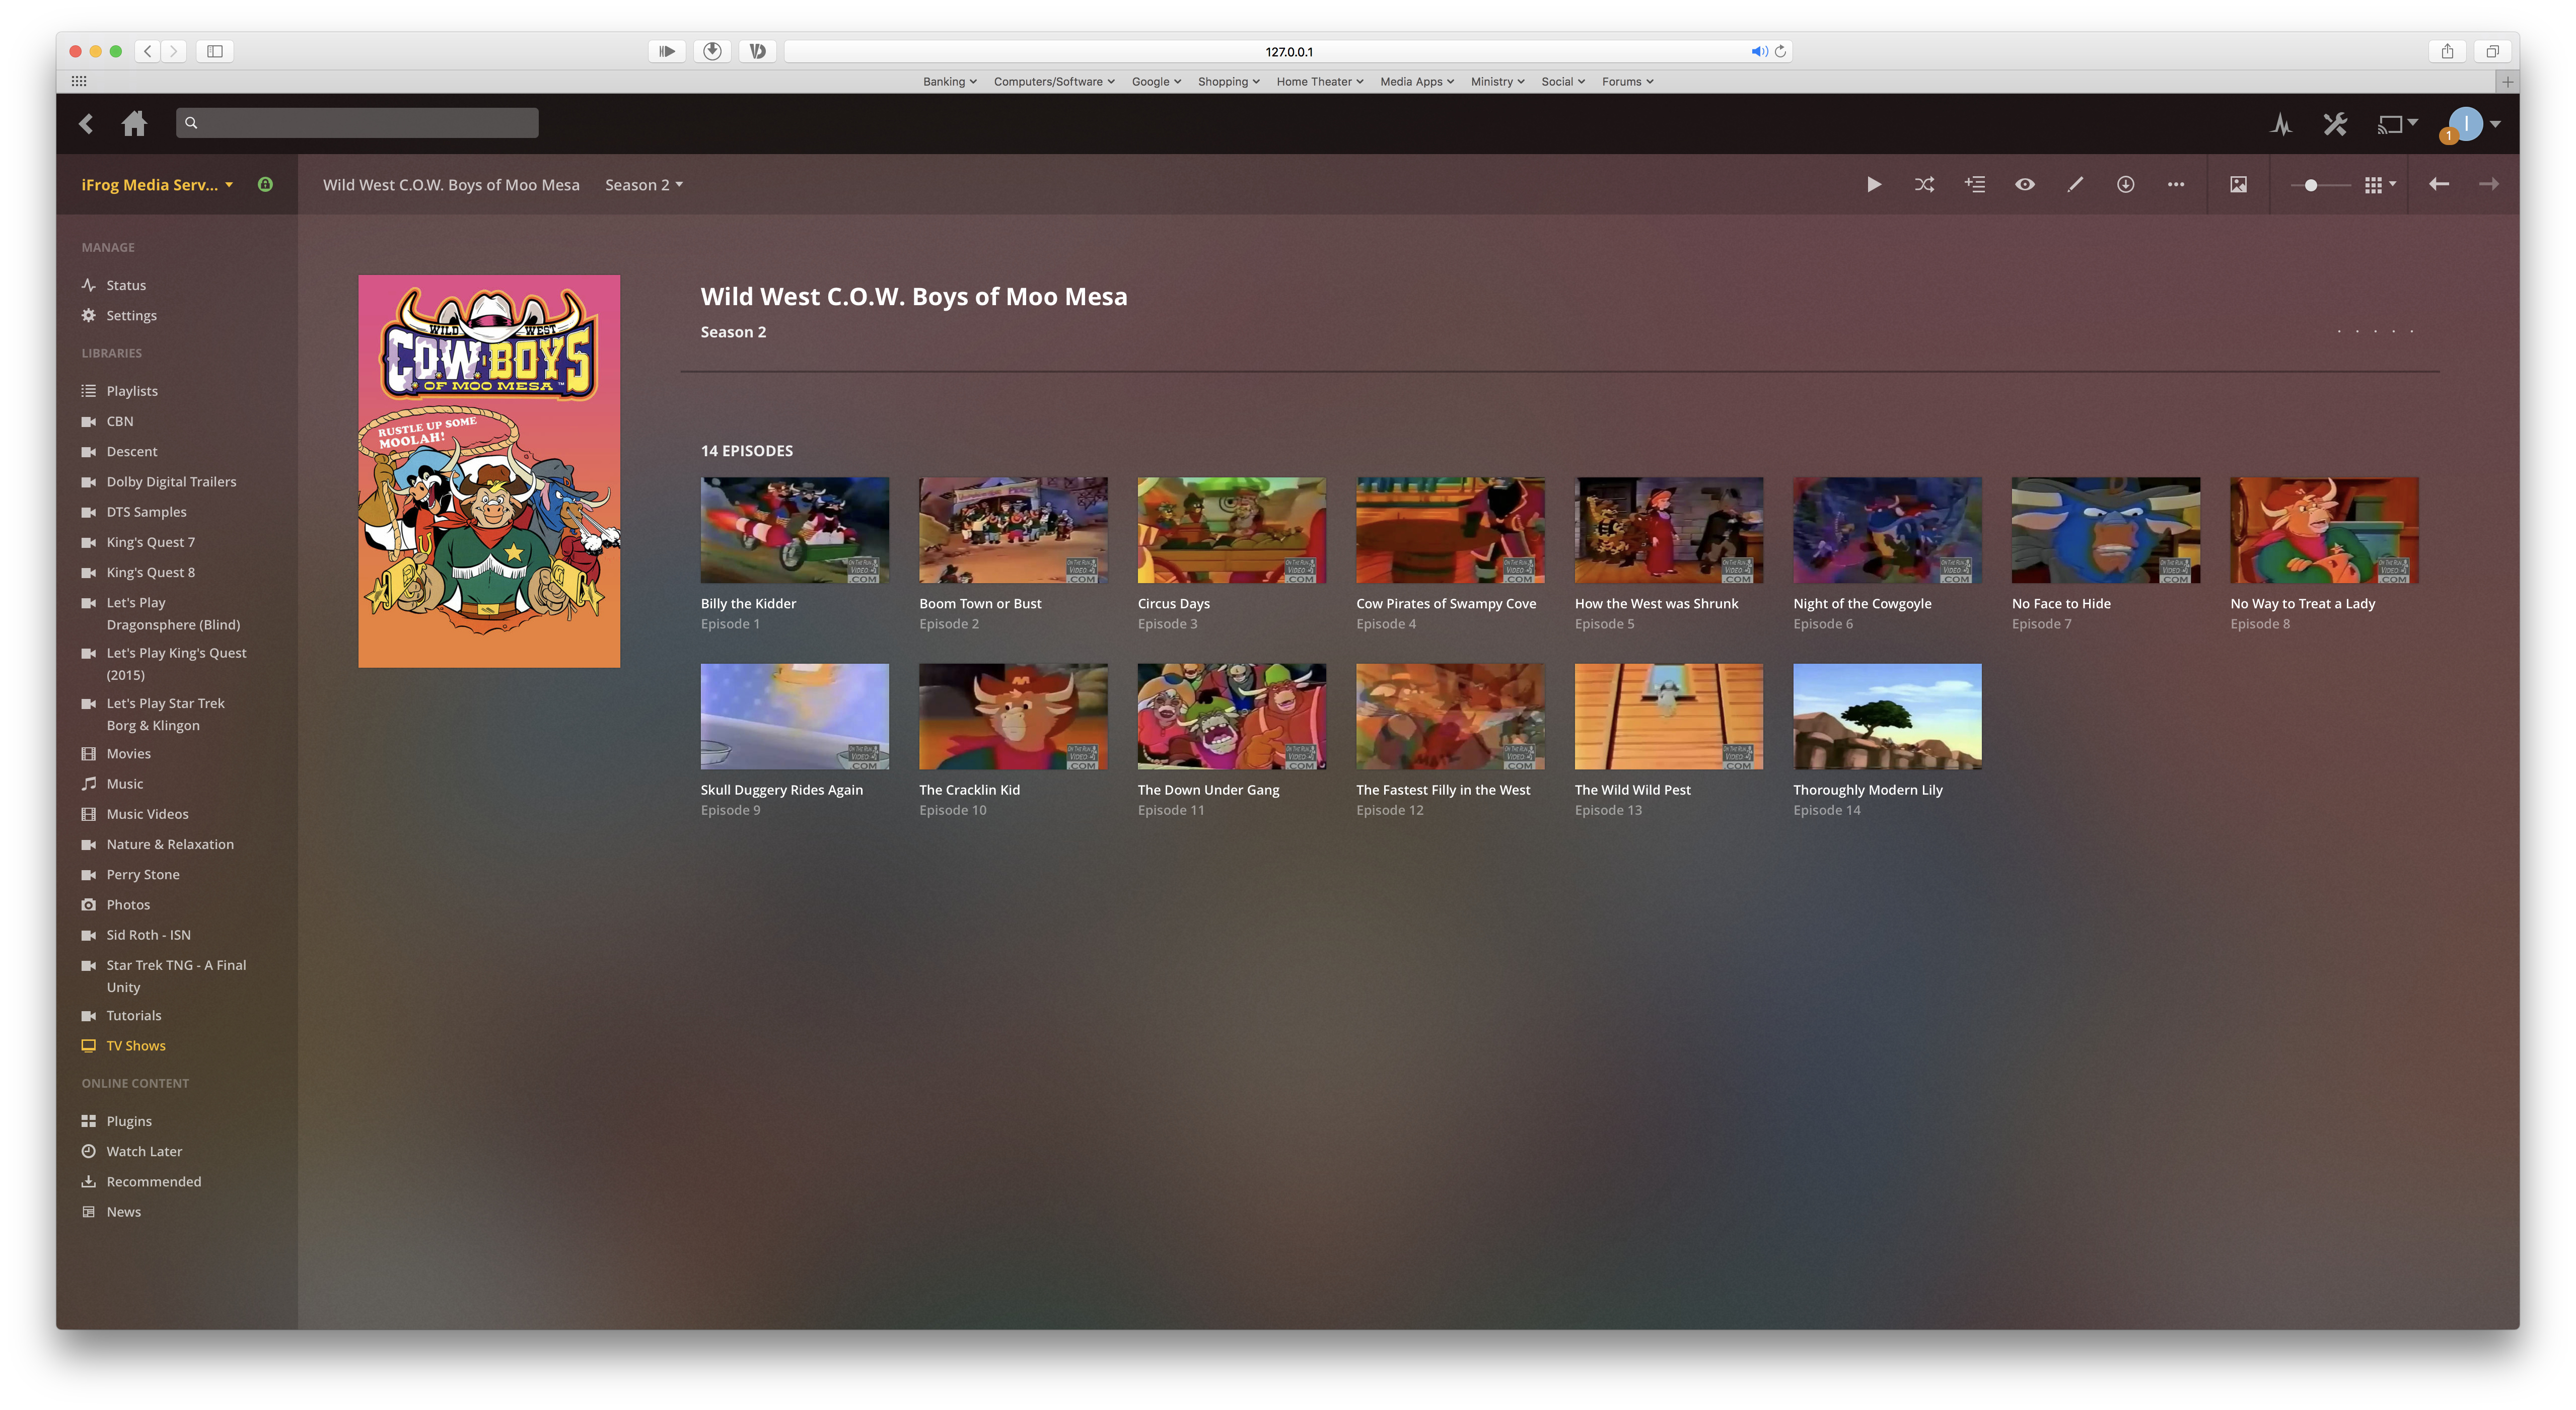
Task: Open the activity pulse icon
Action: [2281, 124]
